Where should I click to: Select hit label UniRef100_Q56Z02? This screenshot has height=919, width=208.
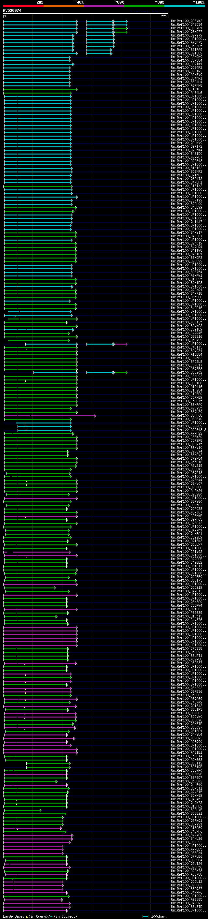187,373
